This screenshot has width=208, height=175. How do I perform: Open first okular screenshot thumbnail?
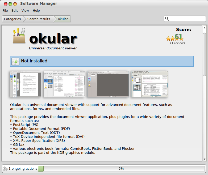pos(26,84)
